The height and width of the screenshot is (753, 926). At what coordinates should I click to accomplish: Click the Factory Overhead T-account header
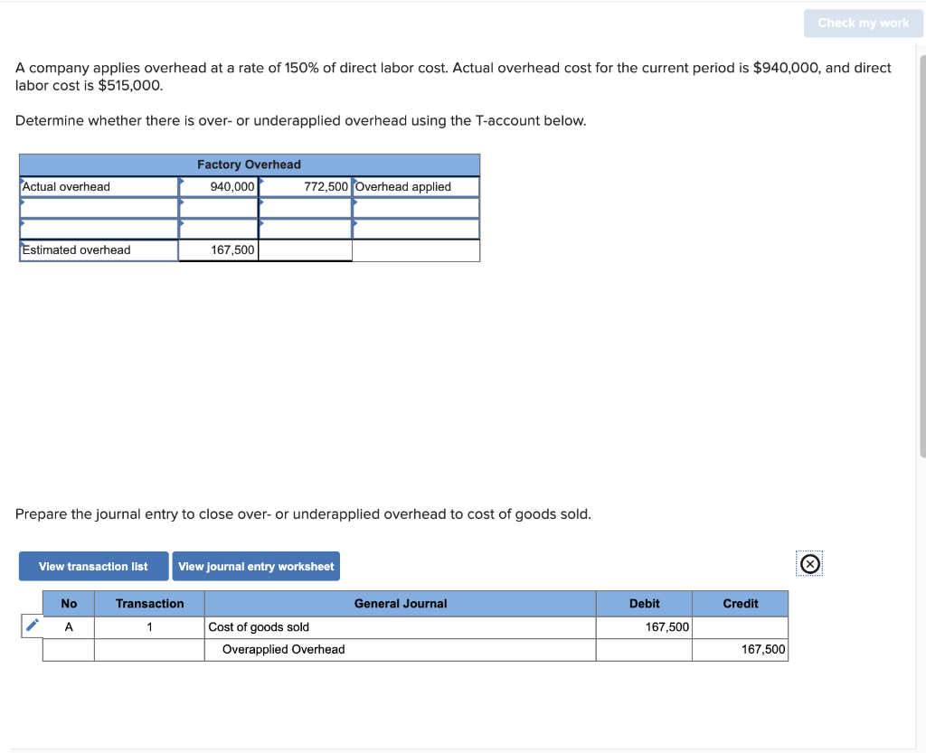[249, 165]
